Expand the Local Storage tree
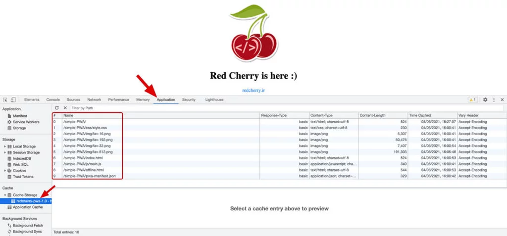This screenshot has height=236, width=507. [5, 146]
